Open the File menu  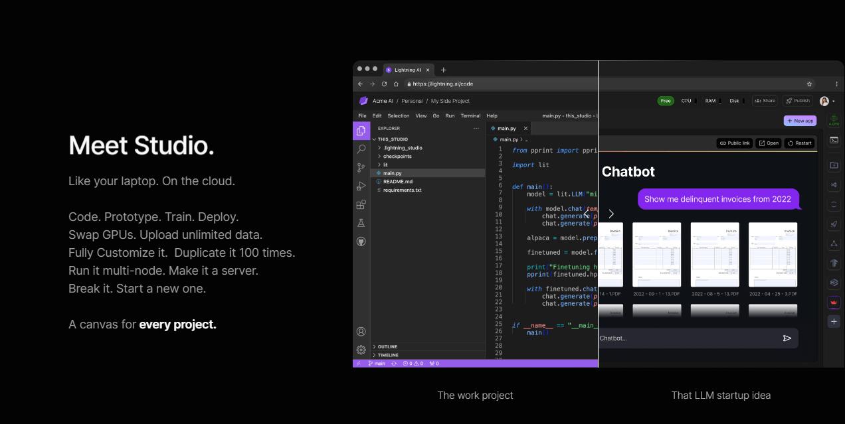click(362, 115)
